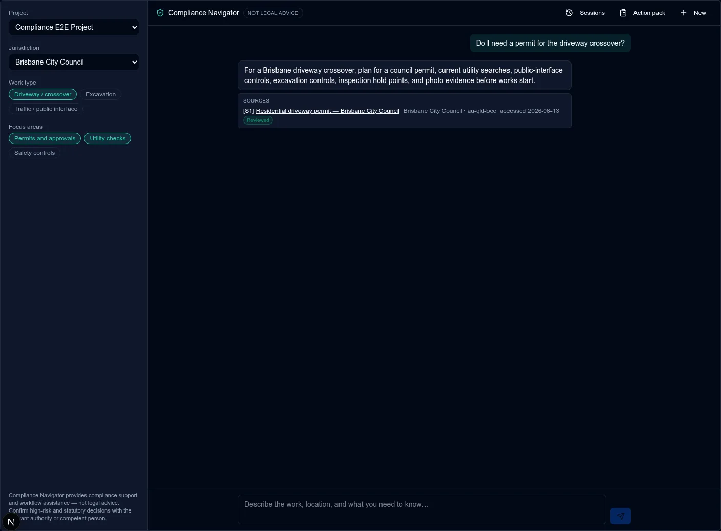Viewport: 721px width, 531px height.
Task: Click the message input field
Action: pyautogui.click(x=422, y=509)
